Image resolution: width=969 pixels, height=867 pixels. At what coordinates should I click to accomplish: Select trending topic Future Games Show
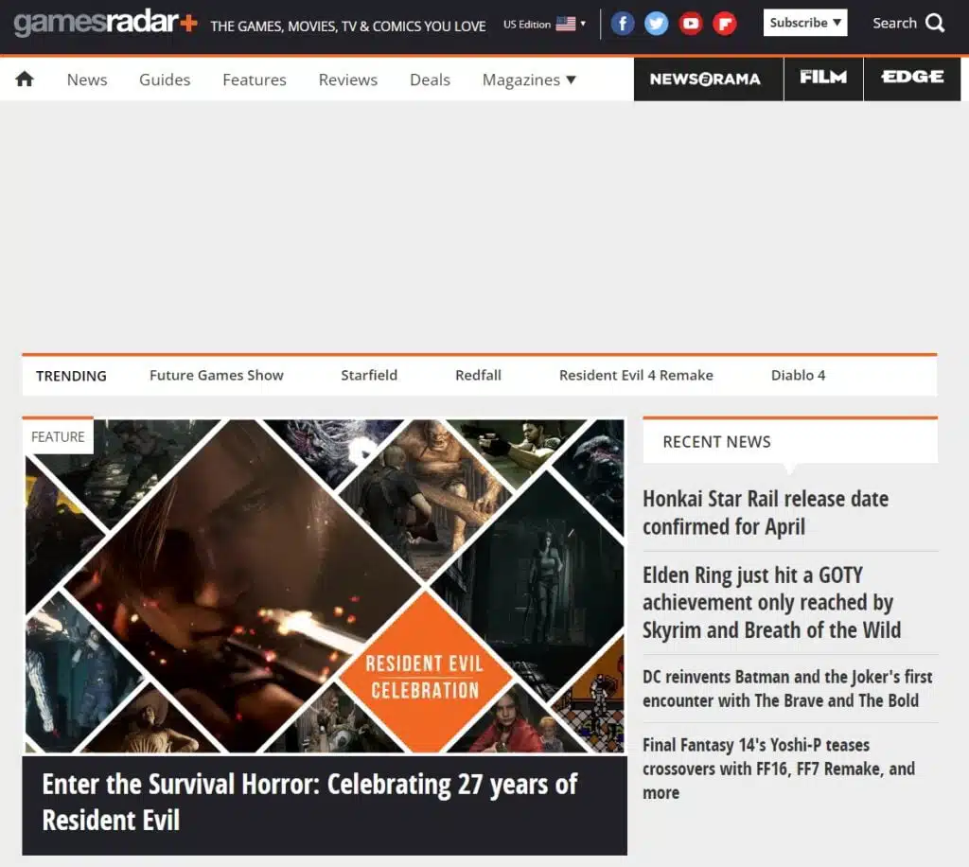coord(217,375)
